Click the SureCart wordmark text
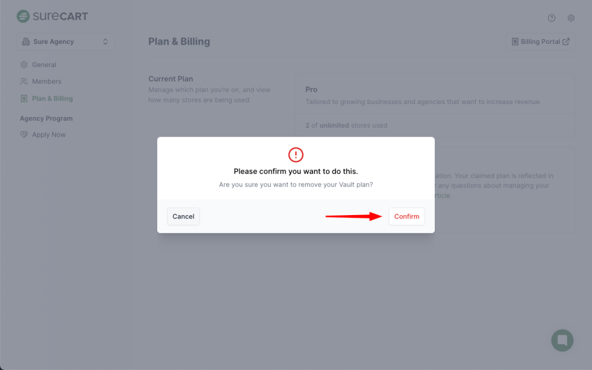Image resolution: width=592 pixels, height=370 pixels. tap(60, 16)
